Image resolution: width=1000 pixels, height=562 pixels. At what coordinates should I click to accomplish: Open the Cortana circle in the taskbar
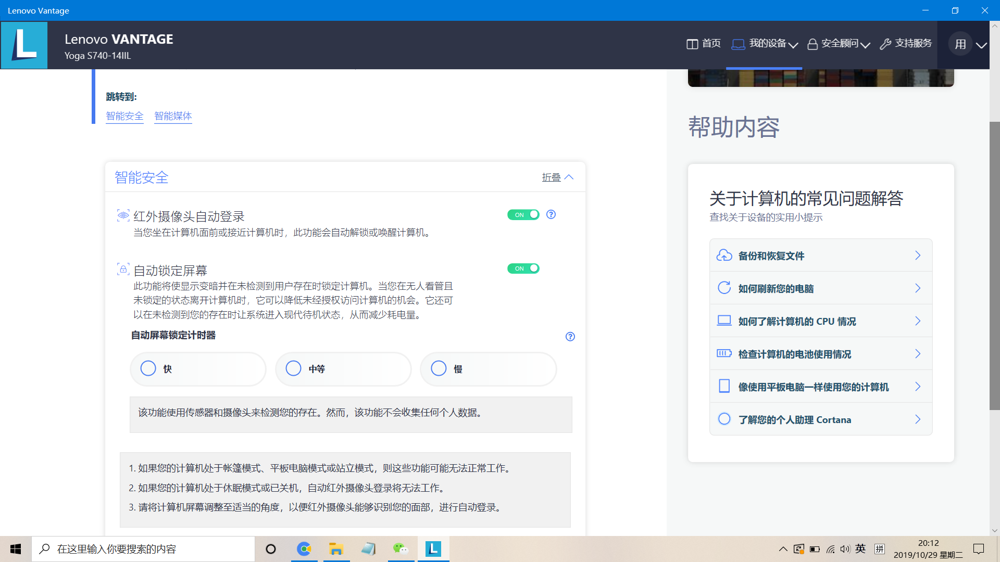pyautogui.click(x=271, y=549)
